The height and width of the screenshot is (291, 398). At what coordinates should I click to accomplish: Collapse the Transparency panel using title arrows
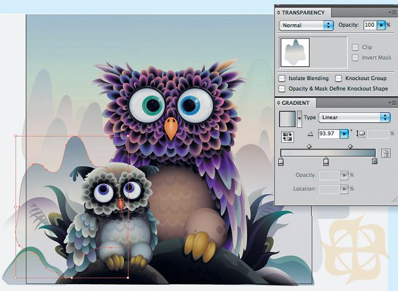[278, 12]
